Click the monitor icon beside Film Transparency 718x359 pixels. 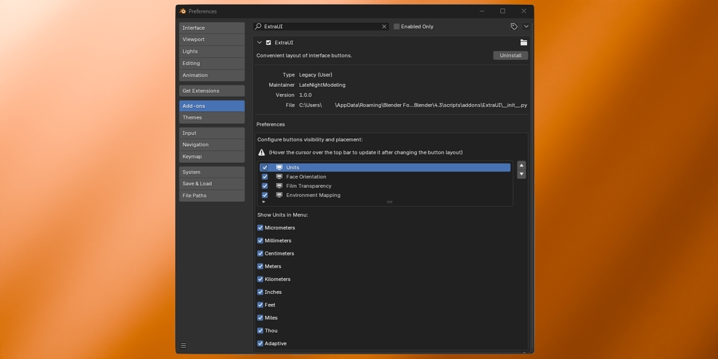click(279, 186)
